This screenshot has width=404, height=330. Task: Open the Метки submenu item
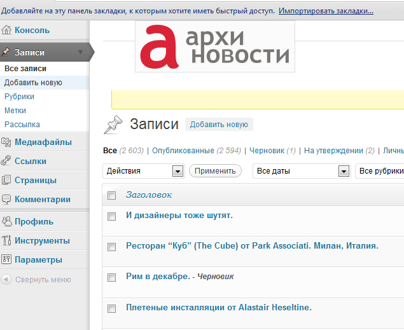tap(15, 111)
